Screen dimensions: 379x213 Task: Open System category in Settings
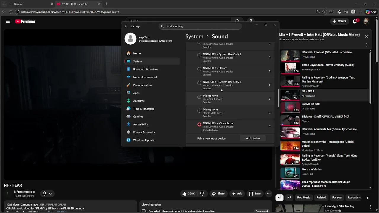click(x=152, y=61)
